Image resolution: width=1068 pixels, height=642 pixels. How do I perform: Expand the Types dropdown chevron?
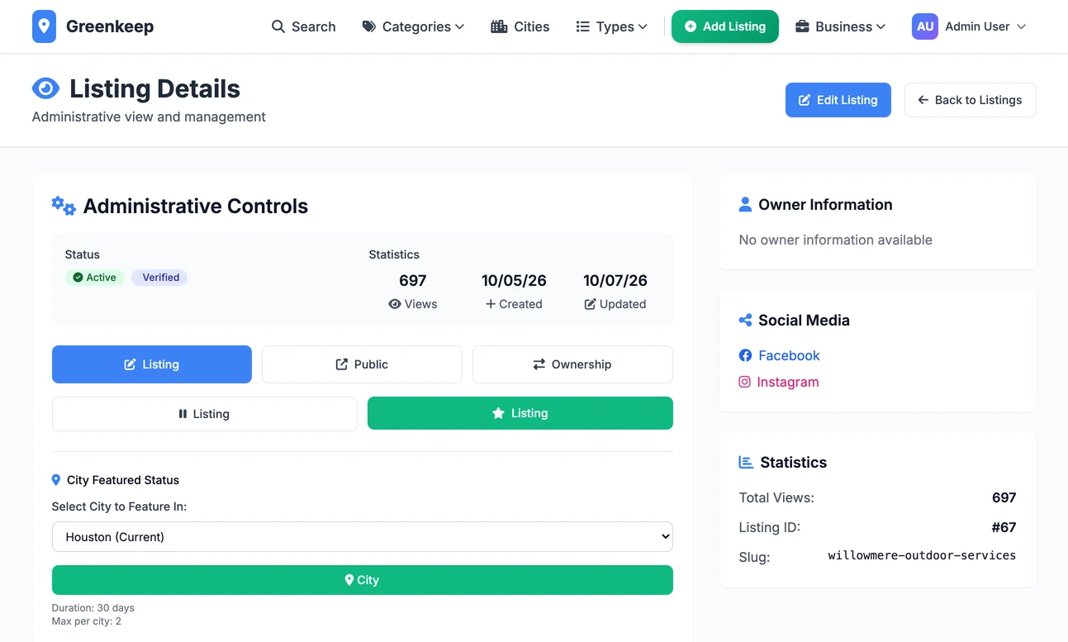click(643, 26)
